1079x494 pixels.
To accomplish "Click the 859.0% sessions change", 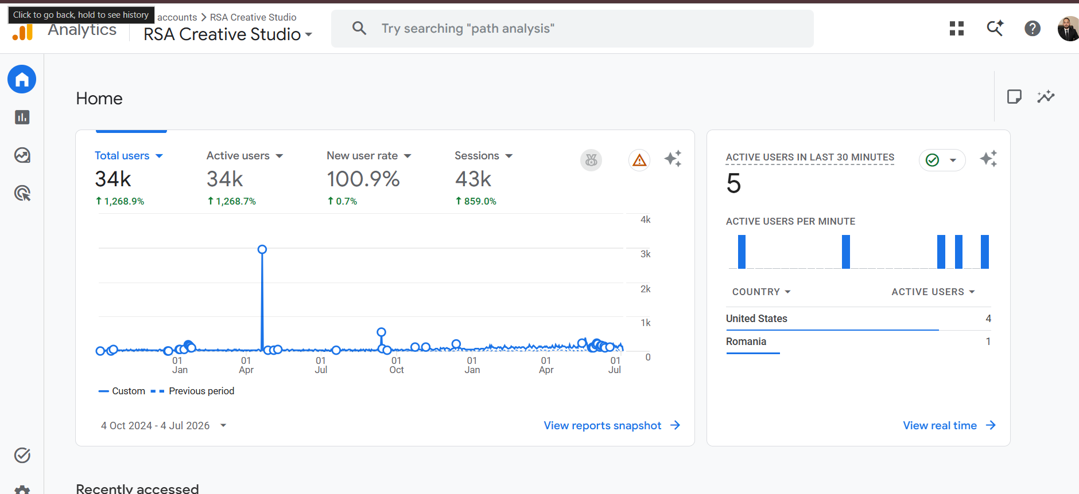I will 476,201.
